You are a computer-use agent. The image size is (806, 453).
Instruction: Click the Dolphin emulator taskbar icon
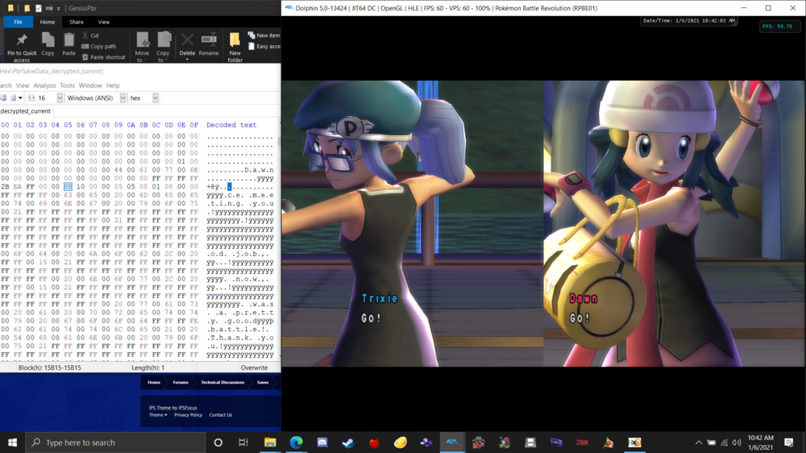452,443
